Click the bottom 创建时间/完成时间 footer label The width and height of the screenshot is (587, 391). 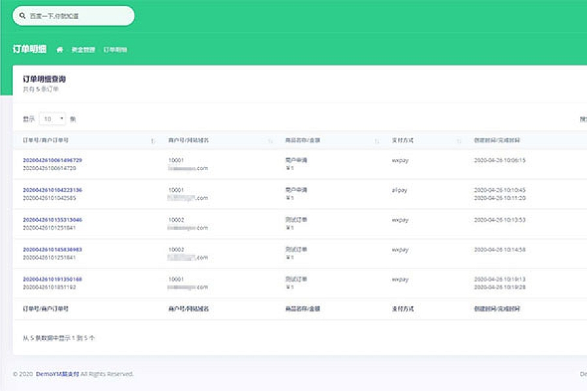click(x=497, y=309)
